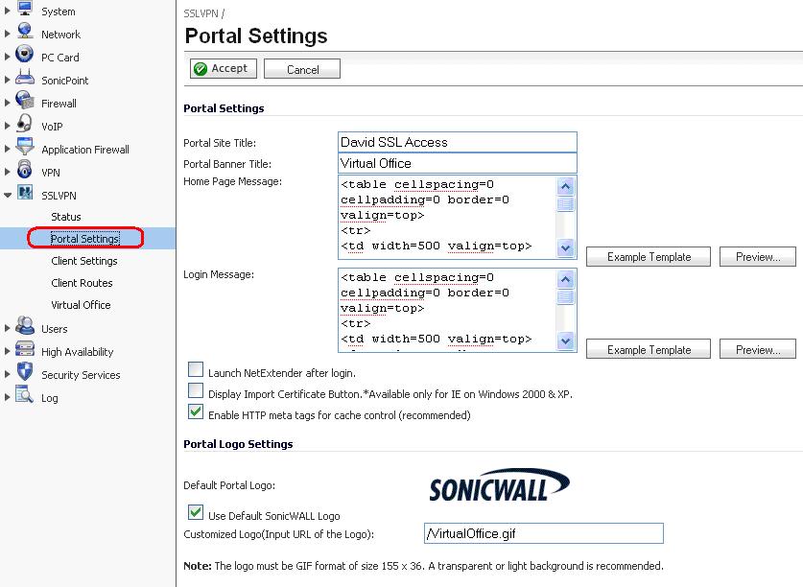Expand the VoIP section arrow
803x587 pixels.
(7, 126)
